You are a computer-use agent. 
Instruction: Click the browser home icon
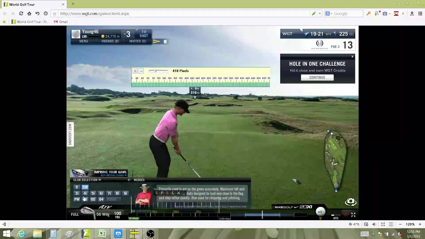[x=29, y=14]
